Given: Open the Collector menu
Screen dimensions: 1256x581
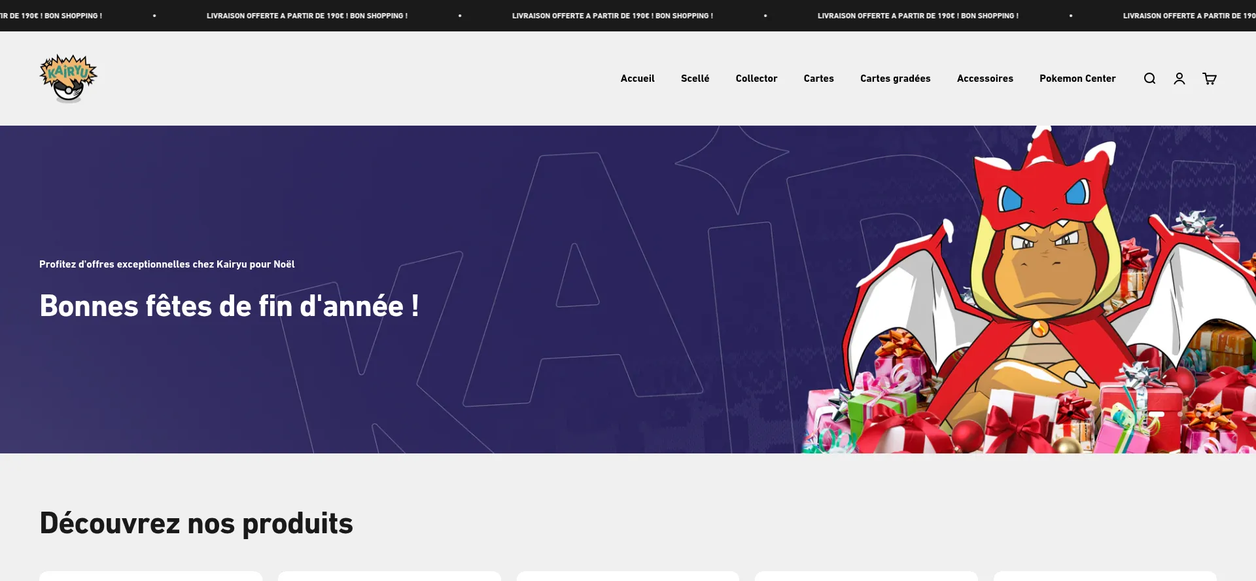Looking at the screenshot, I should pos(756,79).
